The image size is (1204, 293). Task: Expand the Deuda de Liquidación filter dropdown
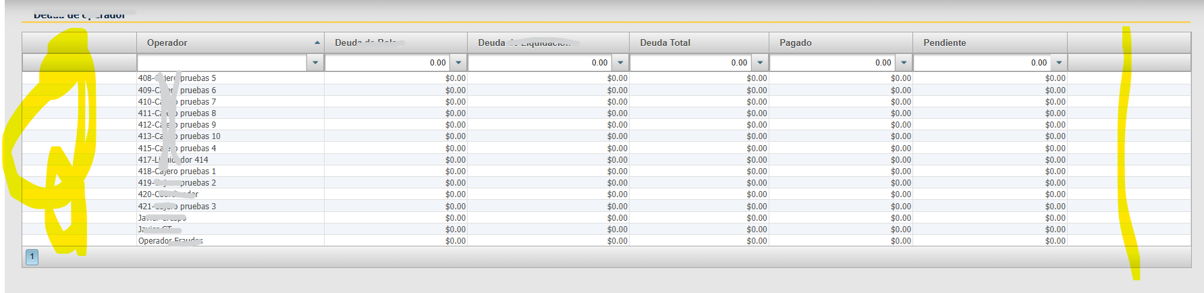pos(620,63)
